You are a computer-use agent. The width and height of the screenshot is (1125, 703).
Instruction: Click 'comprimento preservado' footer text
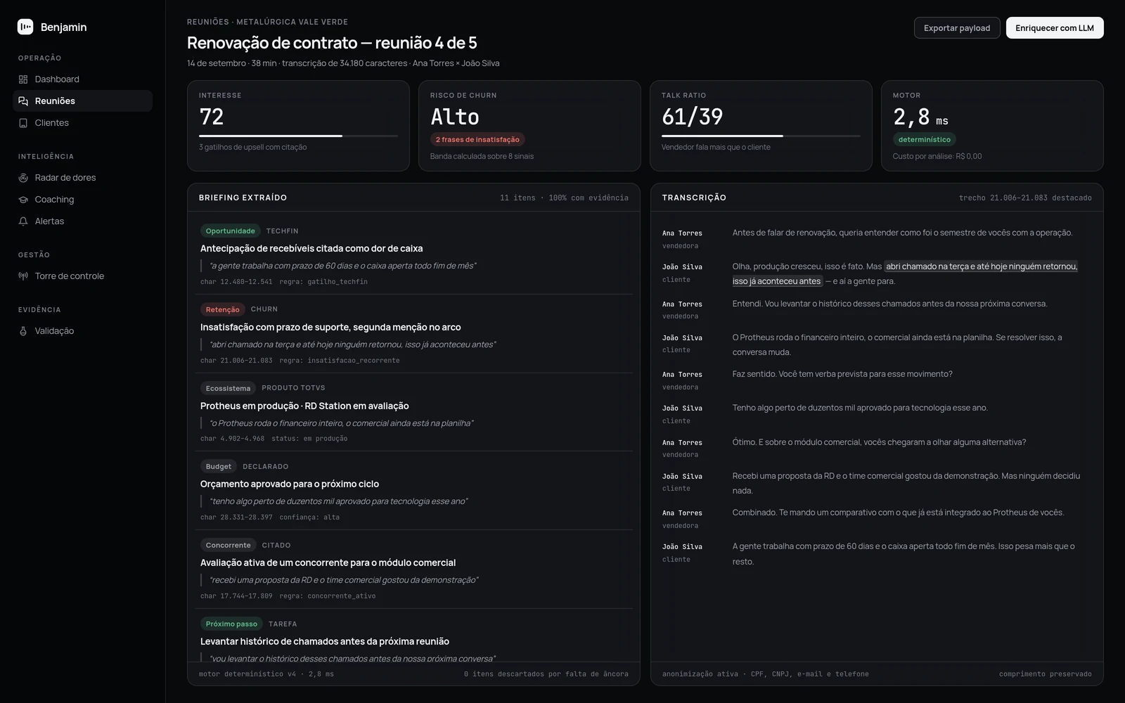pos(1046,674)
